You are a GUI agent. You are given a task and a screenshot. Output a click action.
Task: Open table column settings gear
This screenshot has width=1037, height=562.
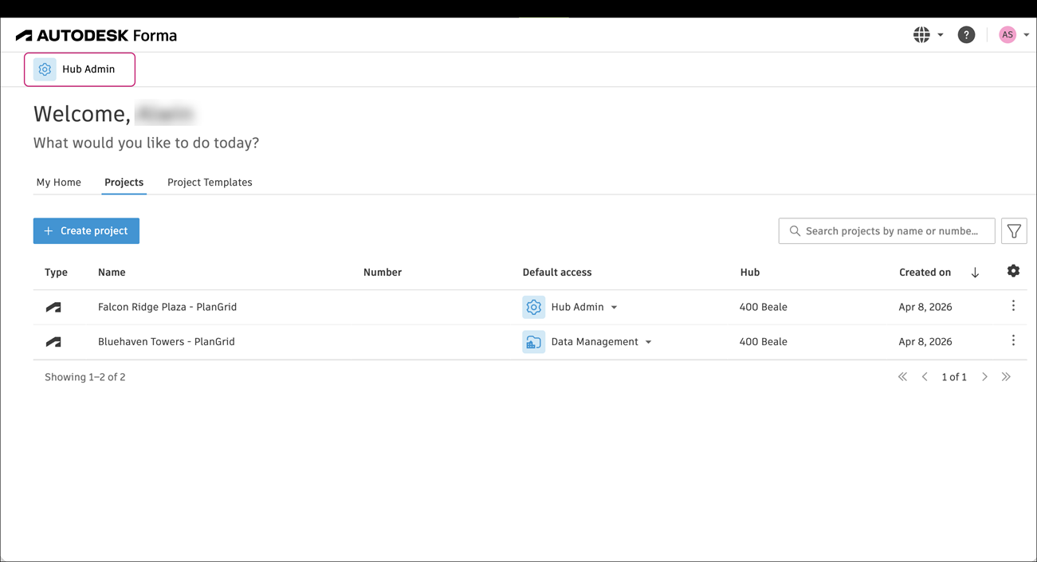1013,271
